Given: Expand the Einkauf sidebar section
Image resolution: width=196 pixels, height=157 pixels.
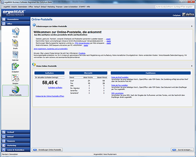Looking at the screenshot, I should pyautogui.click(x=16, y=136).
